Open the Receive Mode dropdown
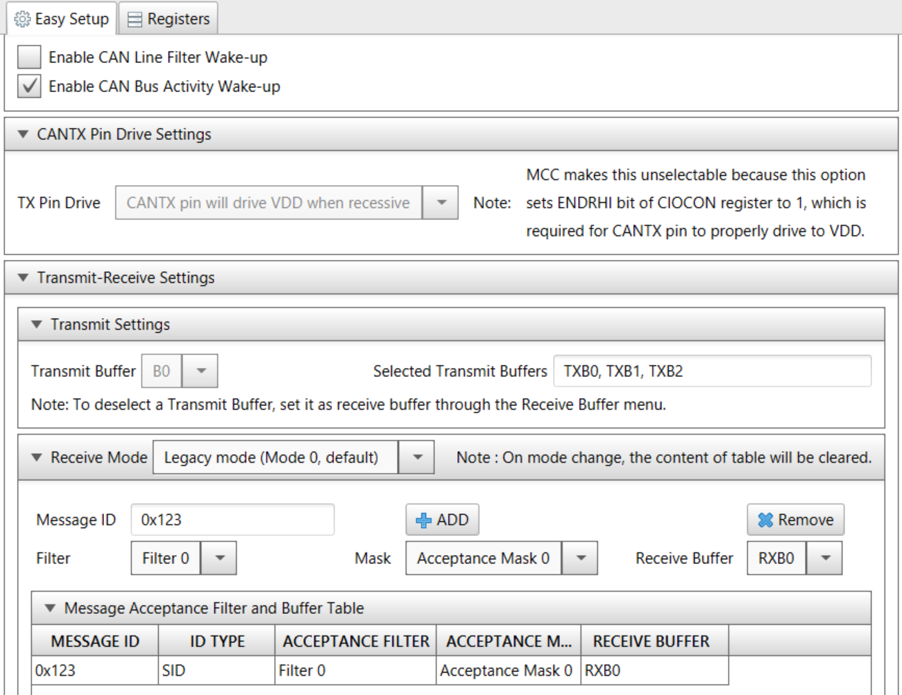 pyautogui.click(x=417, y=458)
